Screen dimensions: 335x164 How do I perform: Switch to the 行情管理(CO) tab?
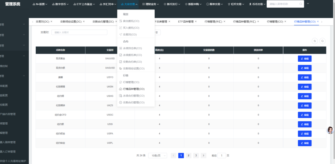275,21
